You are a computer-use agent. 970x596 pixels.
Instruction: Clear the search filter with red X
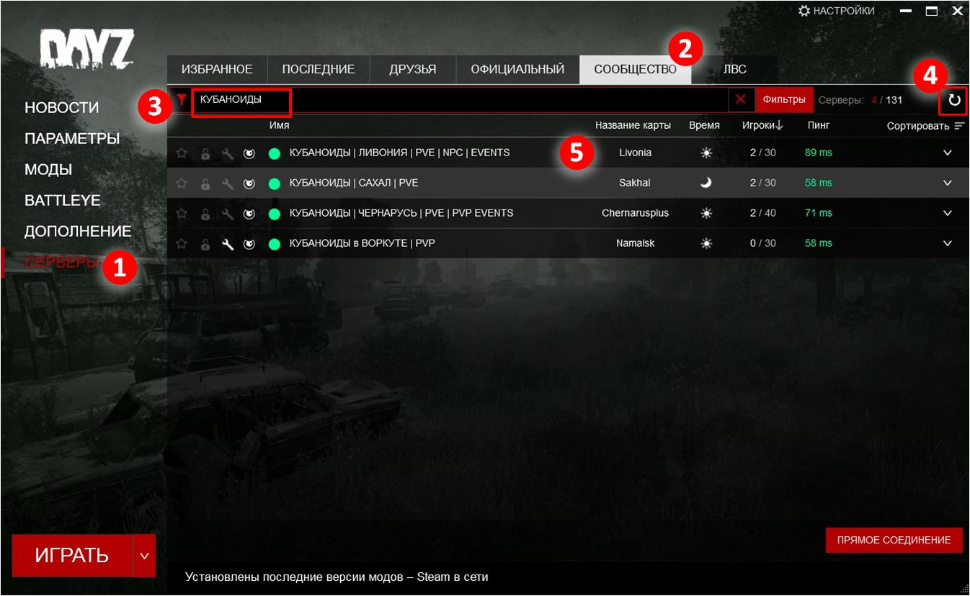click(x=740, y=100)
